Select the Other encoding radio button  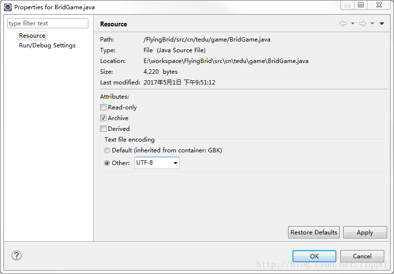(107, 163)
